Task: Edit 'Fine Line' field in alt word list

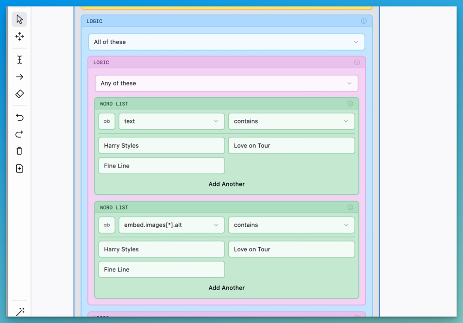Action: (x=162, y=270)
